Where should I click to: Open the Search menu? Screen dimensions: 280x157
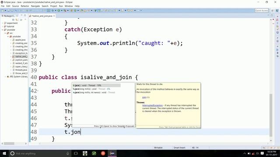pos(45,6)
